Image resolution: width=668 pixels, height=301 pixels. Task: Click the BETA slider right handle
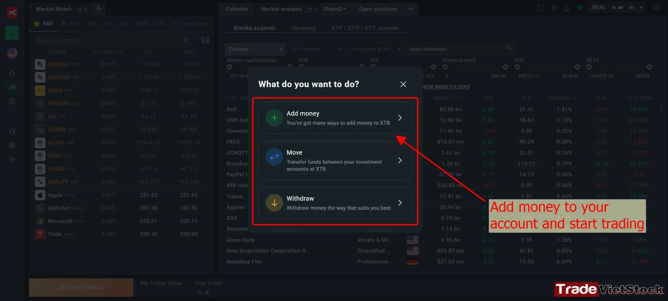pyautogui.click(x=649, y=67)
